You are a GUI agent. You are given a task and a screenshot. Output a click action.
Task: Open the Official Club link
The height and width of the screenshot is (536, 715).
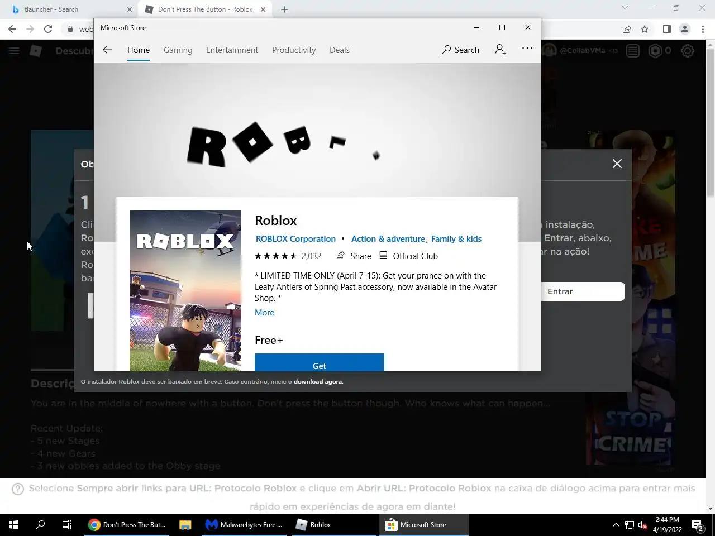(409, 256)
